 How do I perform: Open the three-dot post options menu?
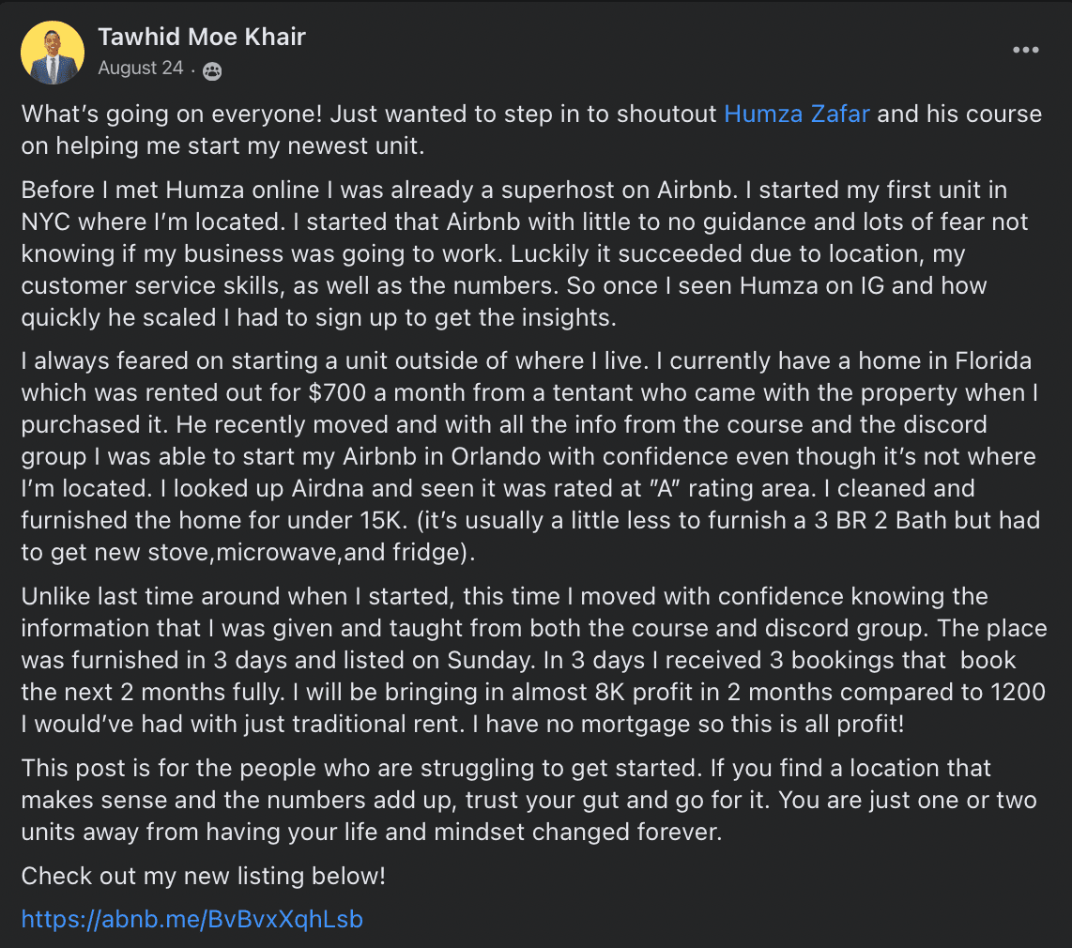[1026, 50]
